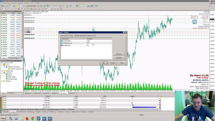
Task: Switch to Зависимости tab in Expert dialog
Action: tap(91, 36)
